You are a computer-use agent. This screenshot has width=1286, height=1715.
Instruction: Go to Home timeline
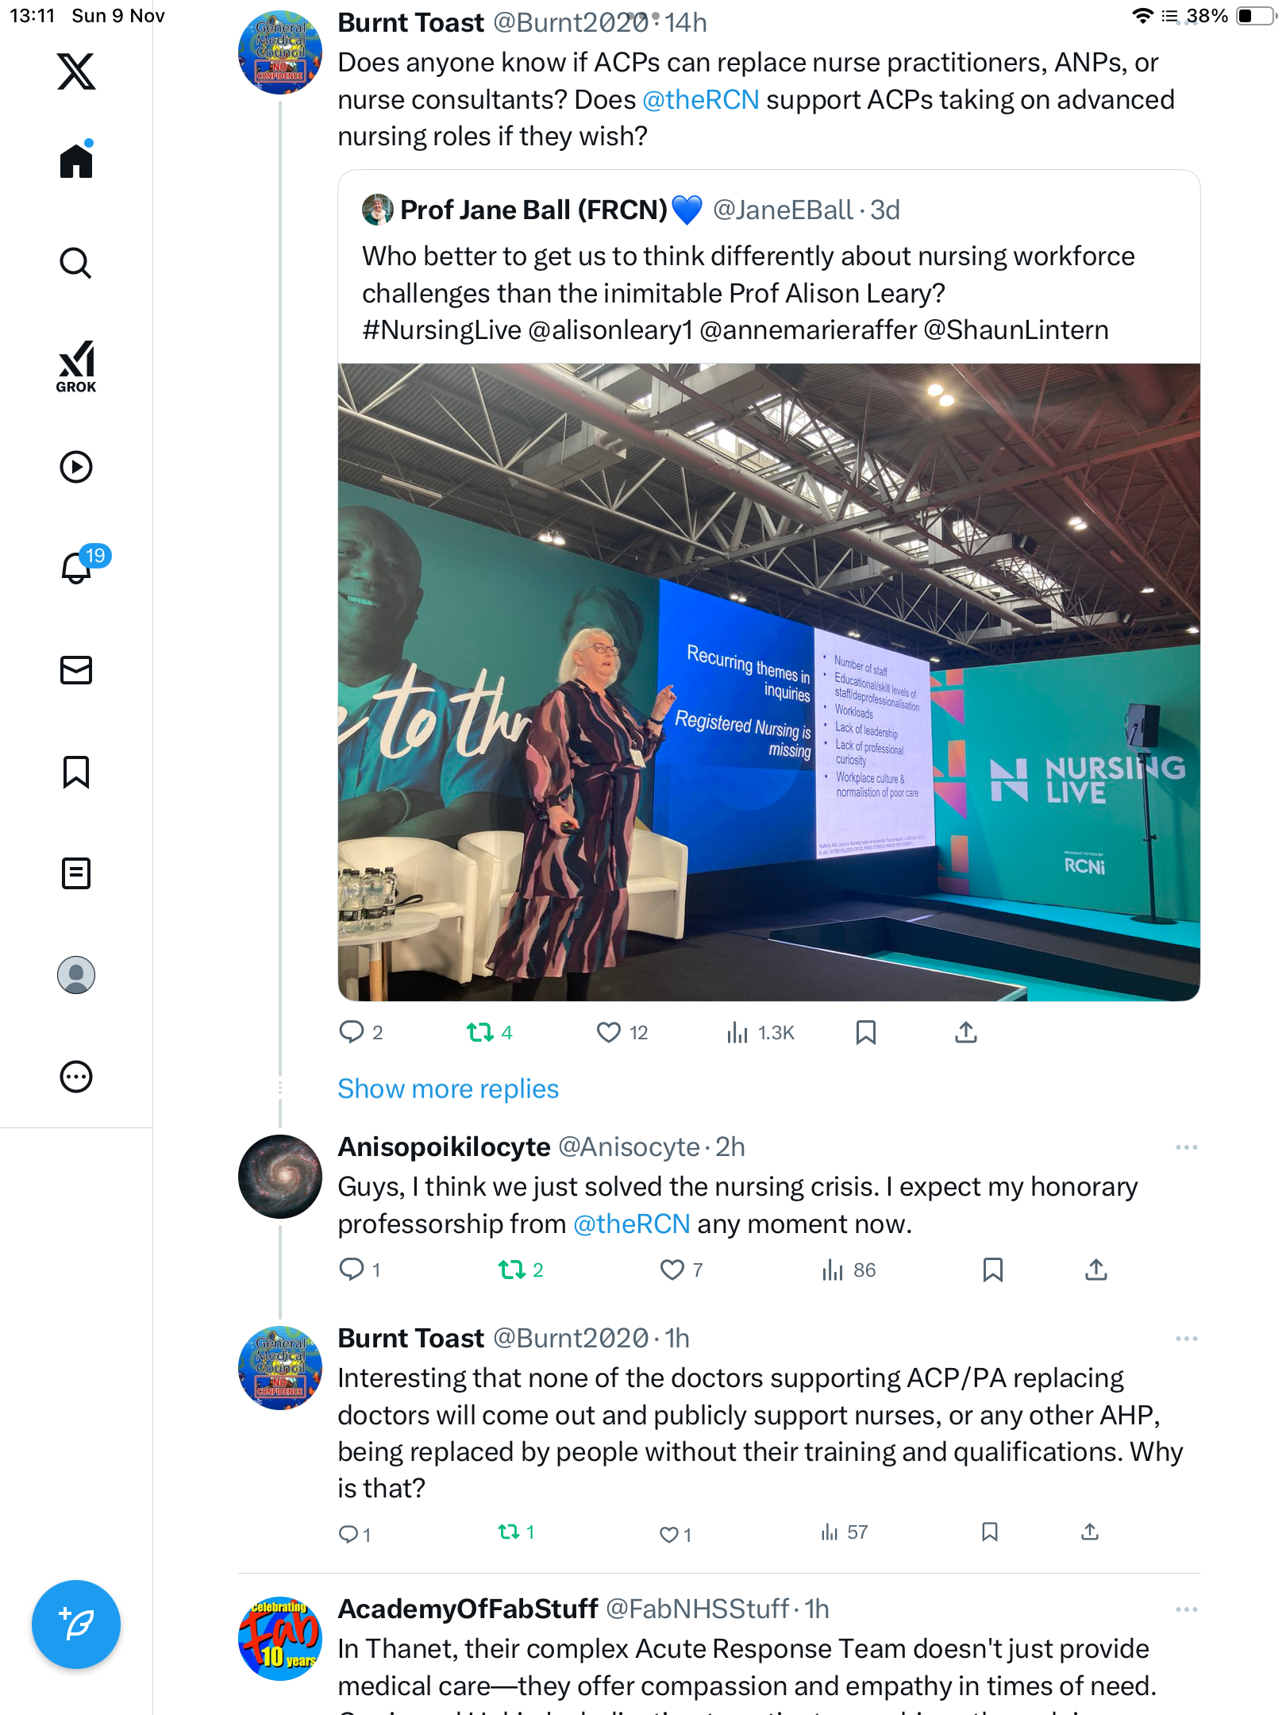(x=76, y=161)
